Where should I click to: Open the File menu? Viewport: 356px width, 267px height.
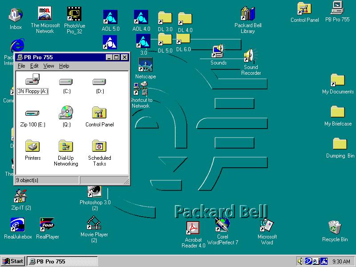[x=21, y=66]
